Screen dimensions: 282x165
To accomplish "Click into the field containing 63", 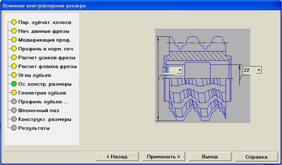I will tap(170, 70).
